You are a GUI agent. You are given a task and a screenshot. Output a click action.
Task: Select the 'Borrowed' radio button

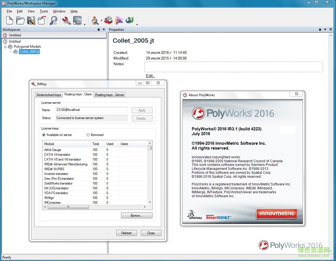click(88, 135)
